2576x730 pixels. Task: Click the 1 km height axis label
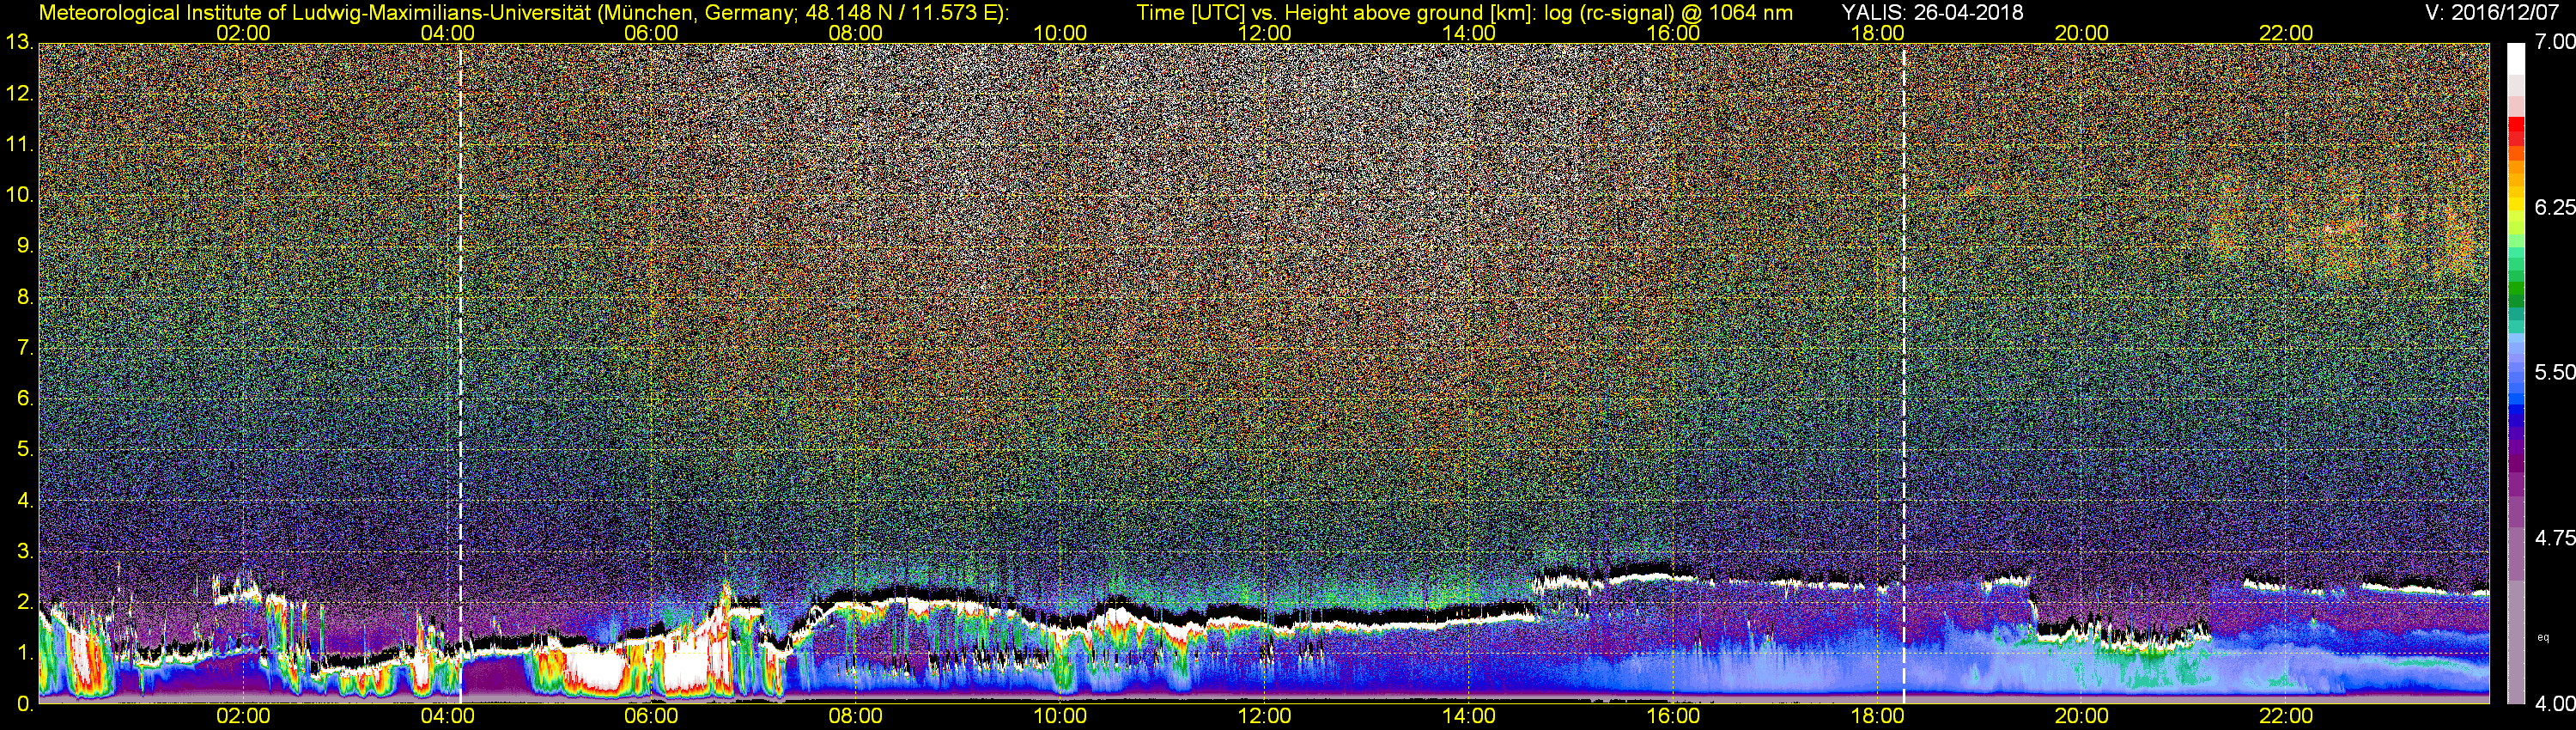click(x=24, y=653)
